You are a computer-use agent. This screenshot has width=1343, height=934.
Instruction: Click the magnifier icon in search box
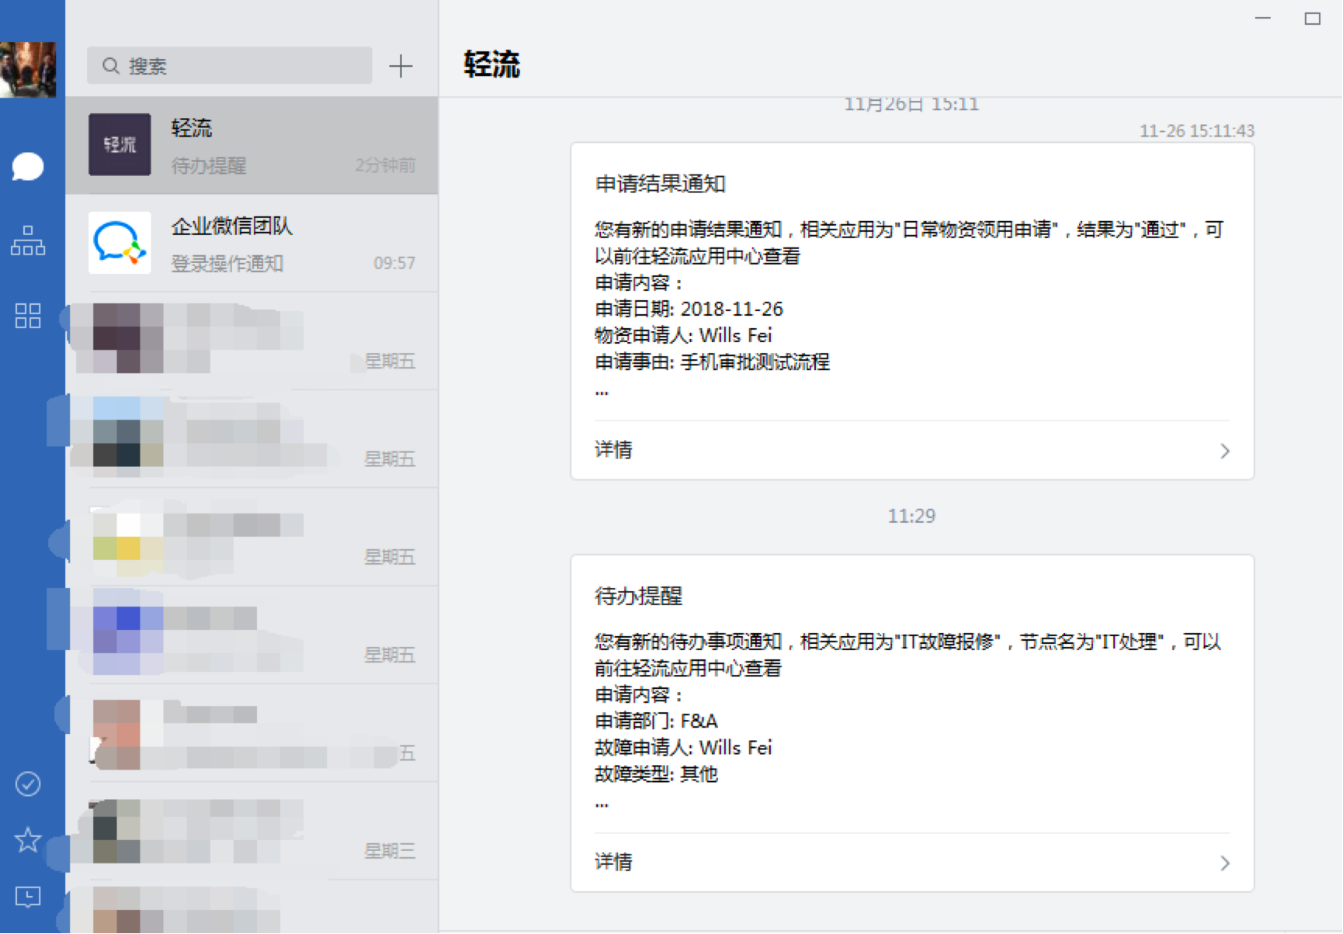[111, 66]
